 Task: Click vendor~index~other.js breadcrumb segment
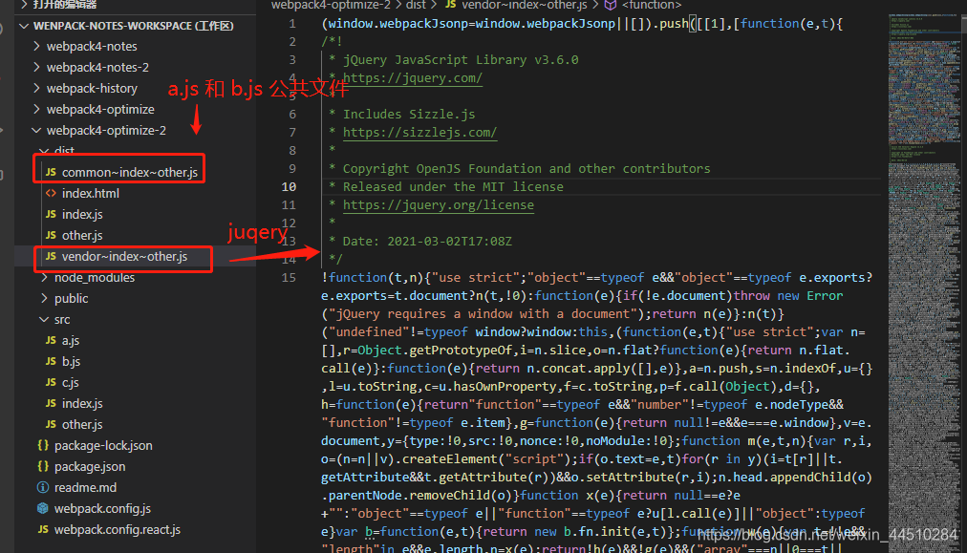coord(525,5)
